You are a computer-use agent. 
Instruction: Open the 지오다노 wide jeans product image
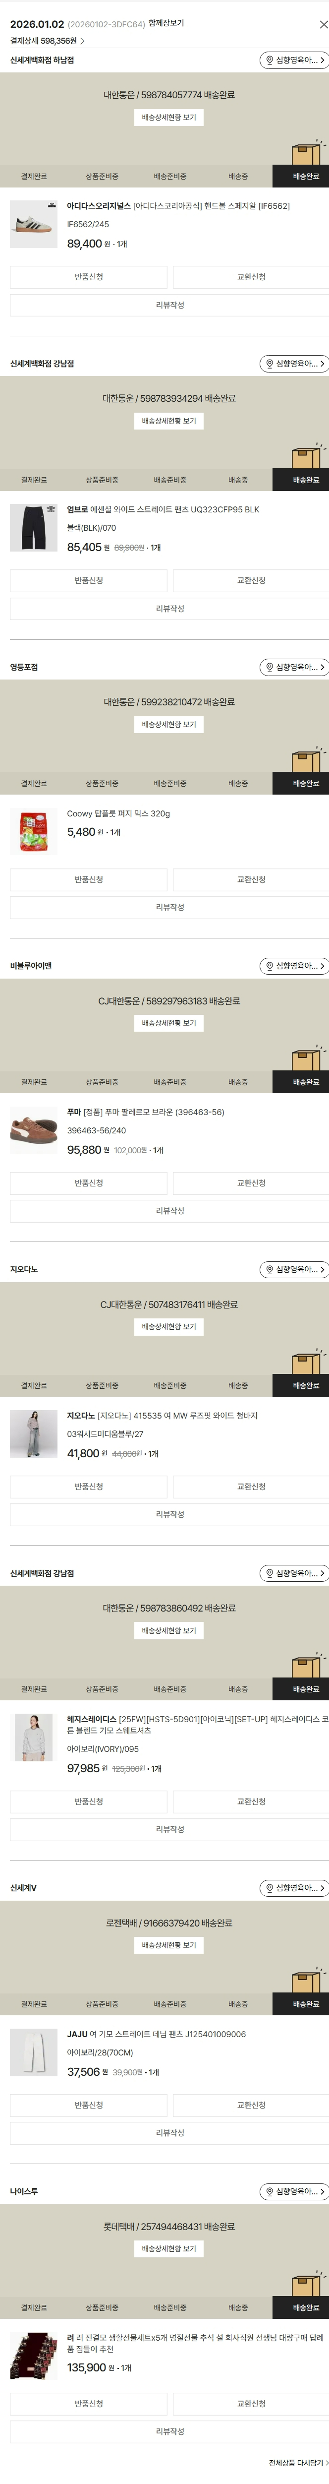pyautogui.click(x=34, y=1434)
